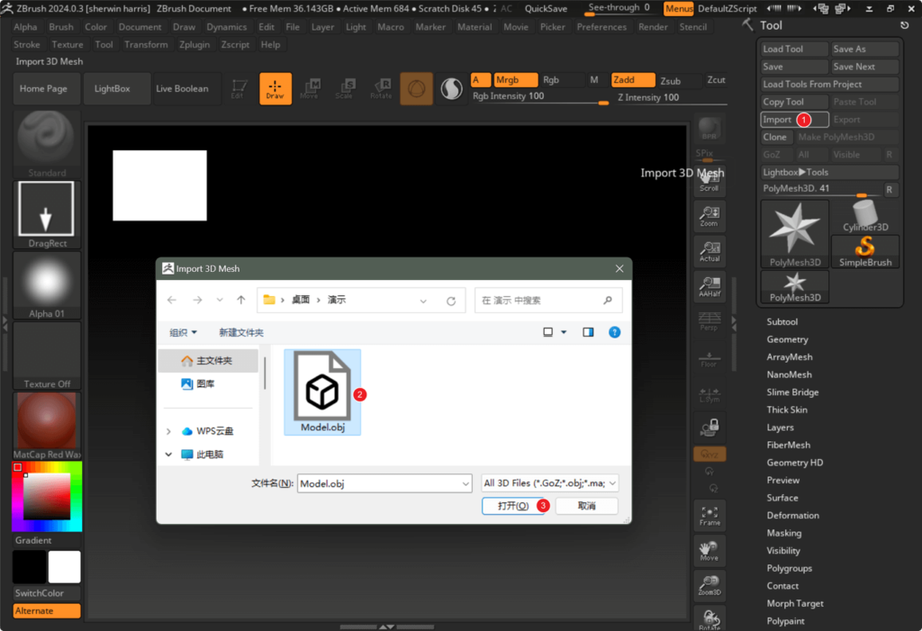Select the MatCap Red Wax material thumbnail

pos(46,419)
